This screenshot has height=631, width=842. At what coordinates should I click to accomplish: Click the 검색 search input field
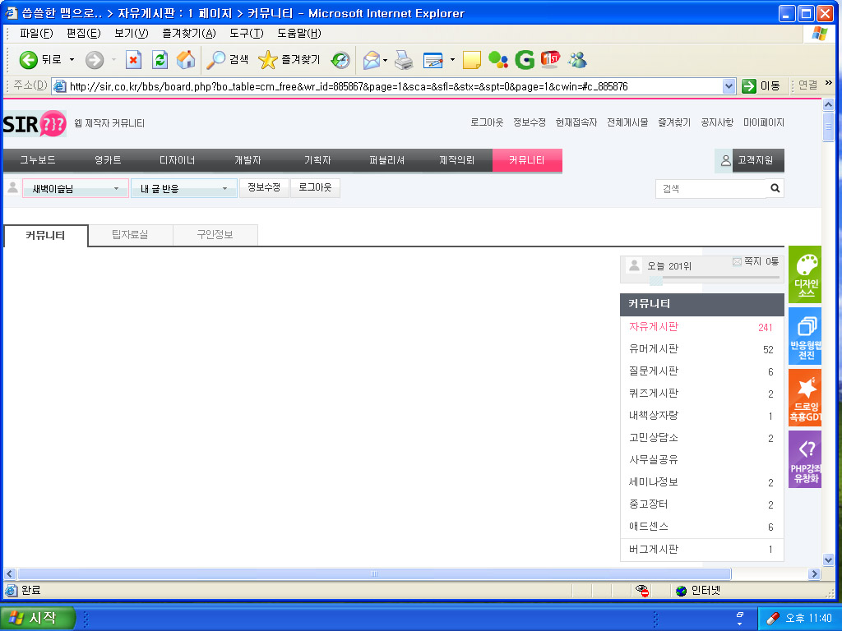(x=711, y=189)
